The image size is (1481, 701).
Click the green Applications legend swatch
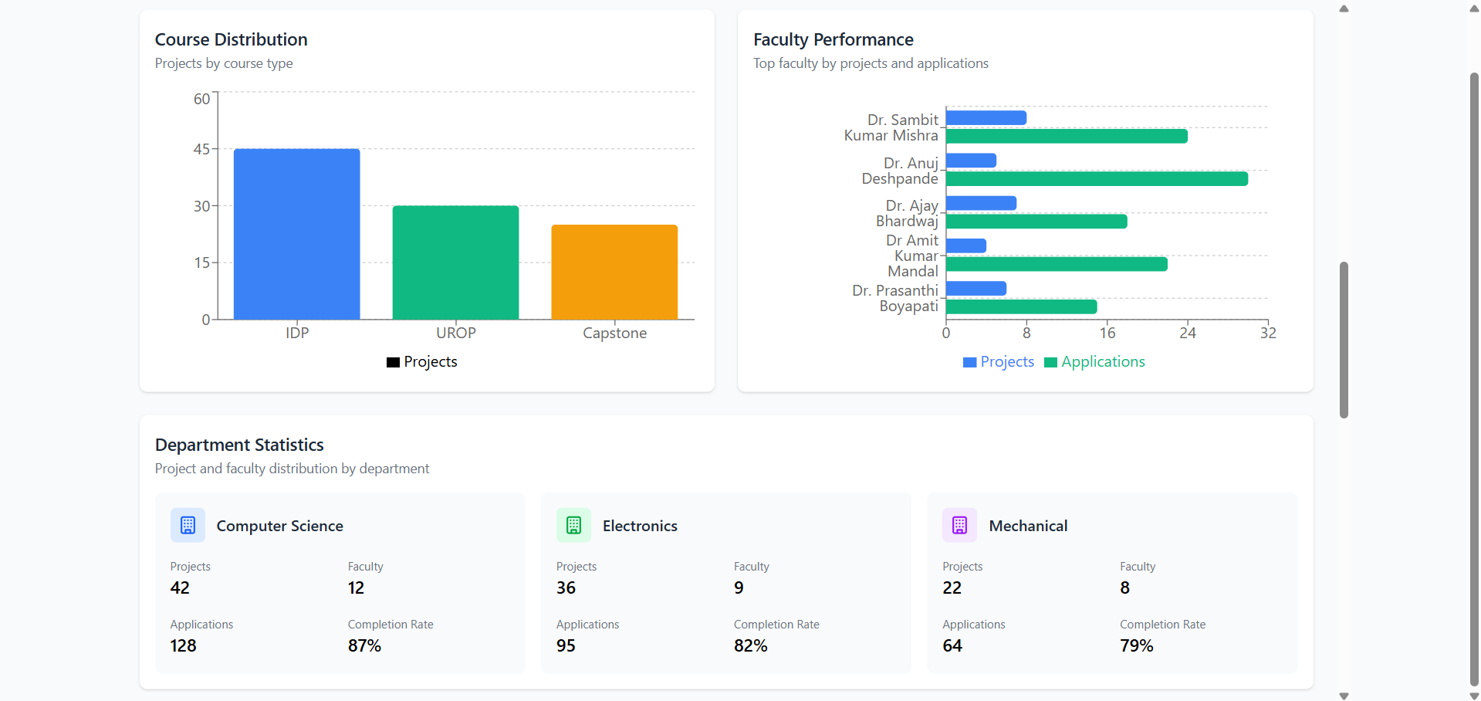click(x=1050, y=362)
